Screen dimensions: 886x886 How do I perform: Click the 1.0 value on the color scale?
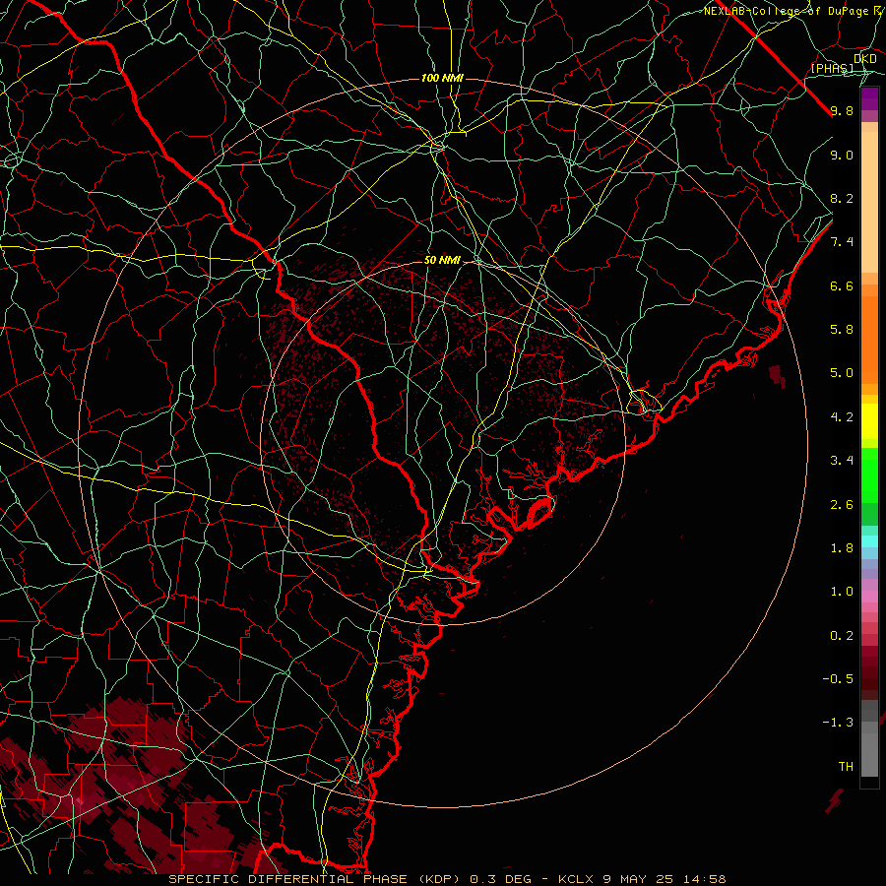tap(842, 592)
